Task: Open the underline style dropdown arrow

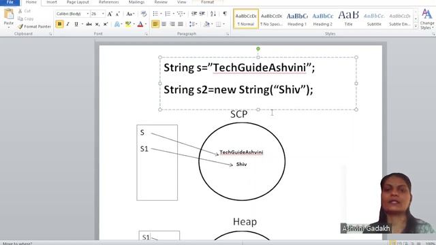Action: pyautogui.click(x=82, y=24)
